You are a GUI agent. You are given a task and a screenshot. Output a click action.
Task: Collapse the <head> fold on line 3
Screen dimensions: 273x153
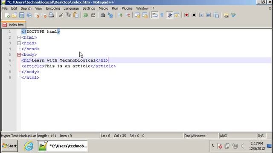(19, 43)
